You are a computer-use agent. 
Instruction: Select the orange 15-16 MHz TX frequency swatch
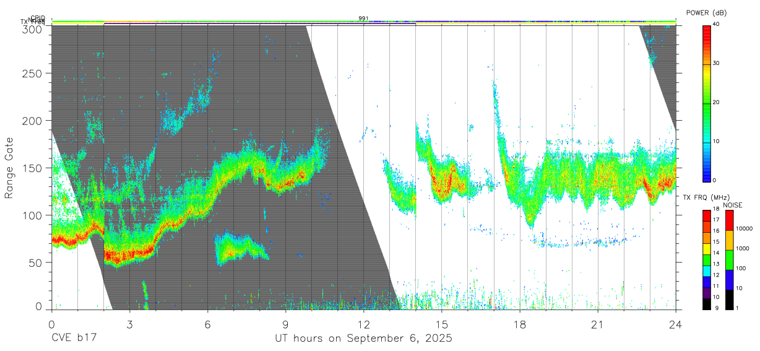coord(706,238)
